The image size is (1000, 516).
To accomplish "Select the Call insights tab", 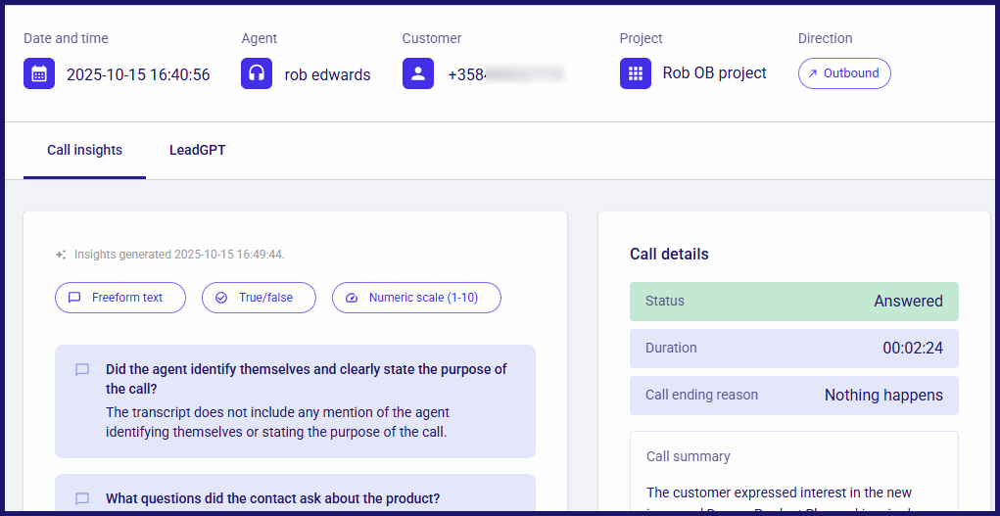I will (85, 151).
